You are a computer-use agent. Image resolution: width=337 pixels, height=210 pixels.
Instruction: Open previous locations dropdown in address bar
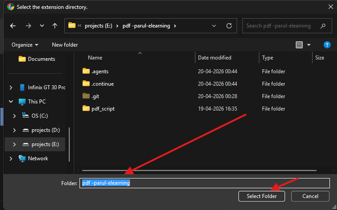coord(214,26)
